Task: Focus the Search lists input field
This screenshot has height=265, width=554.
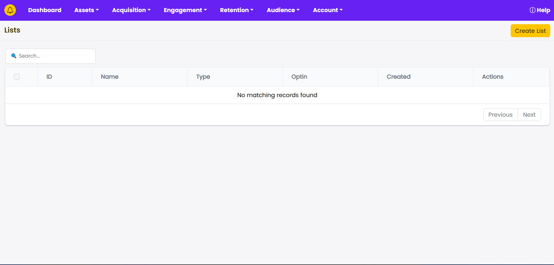Action: coord(55,56)
